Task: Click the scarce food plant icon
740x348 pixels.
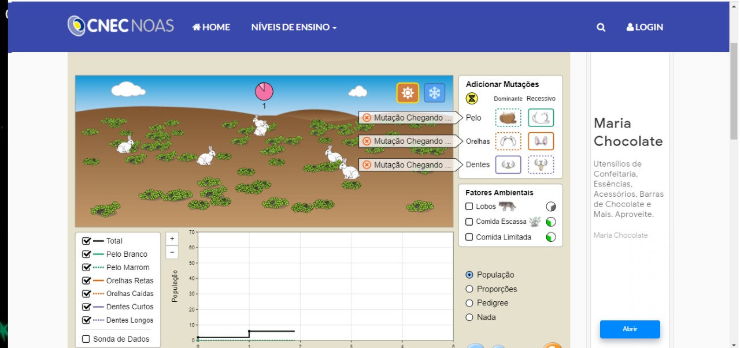Action: [x=534, y=221]
